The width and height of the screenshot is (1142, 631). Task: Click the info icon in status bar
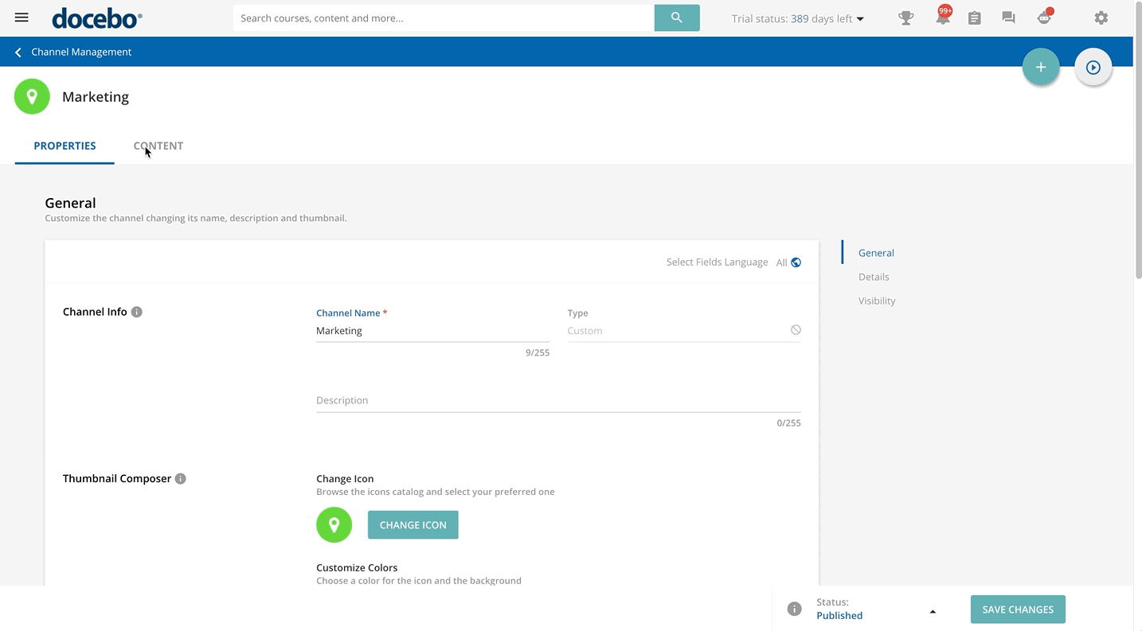794,609
